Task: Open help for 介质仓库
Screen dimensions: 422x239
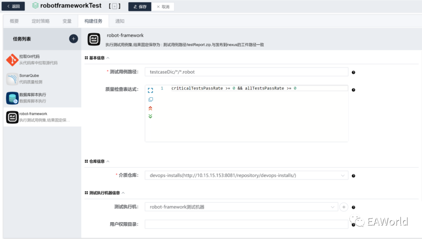Action: (x=353, y=176)
